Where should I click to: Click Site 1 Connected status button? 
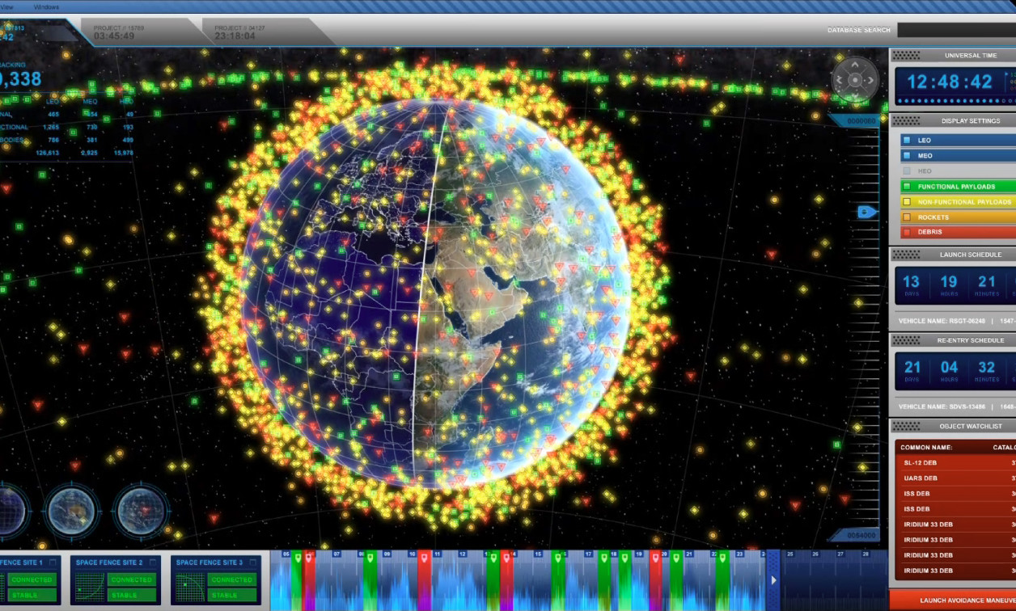(x=32, y=579)
